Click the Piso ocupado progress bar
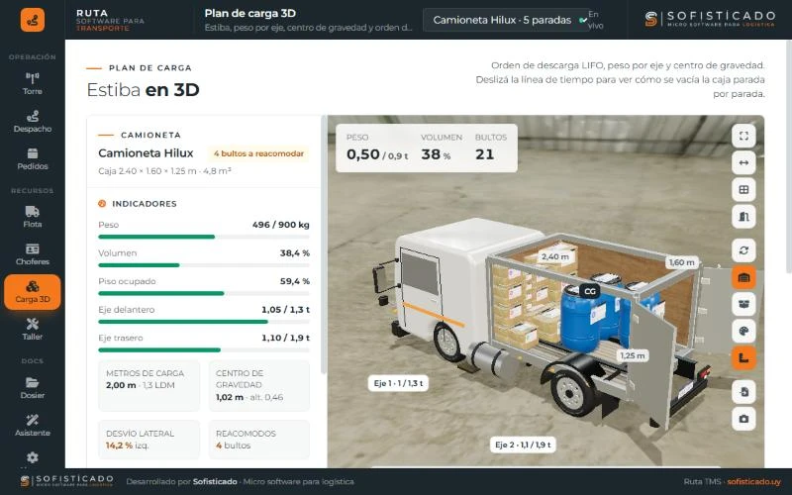Image resolution: width=792 pixels, height=495 pixels. pyautogui.click(x=204, y=293)
